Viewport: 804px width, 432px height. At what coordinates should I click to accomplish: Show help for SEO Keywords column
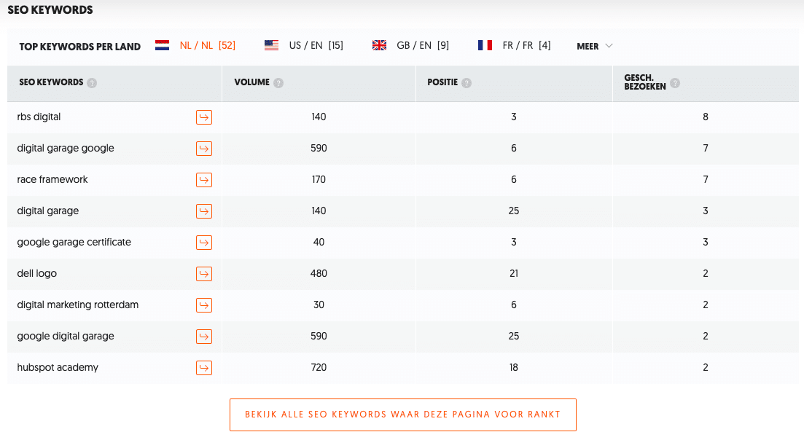pyautogui.click(x=92, y=82)
